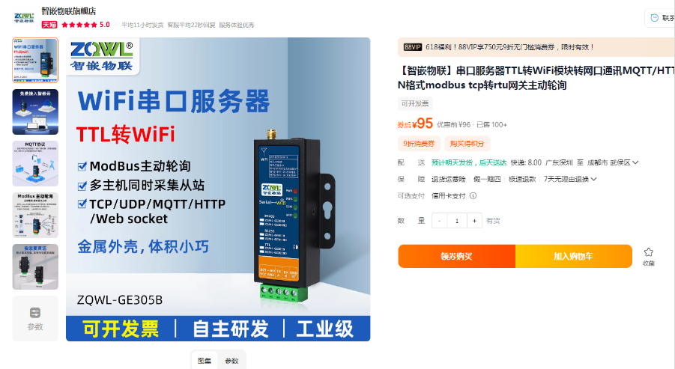Increase quantity with plus button

click(x=474, y=221)
